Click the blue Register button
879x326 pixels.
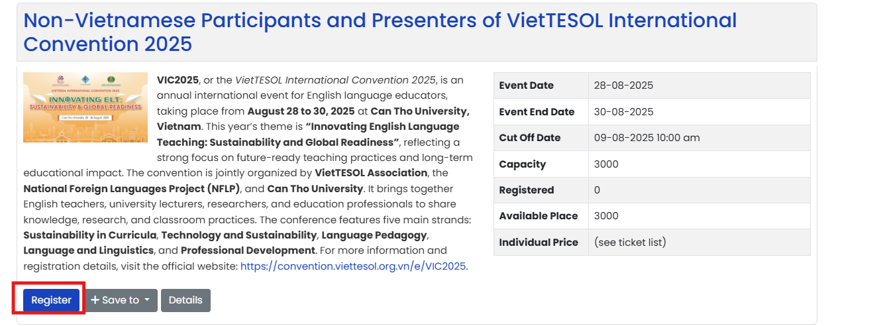click(51, 300)
